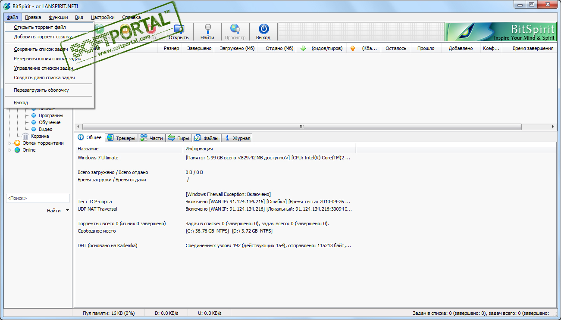Switch to the Общее tab

point(90,137)
